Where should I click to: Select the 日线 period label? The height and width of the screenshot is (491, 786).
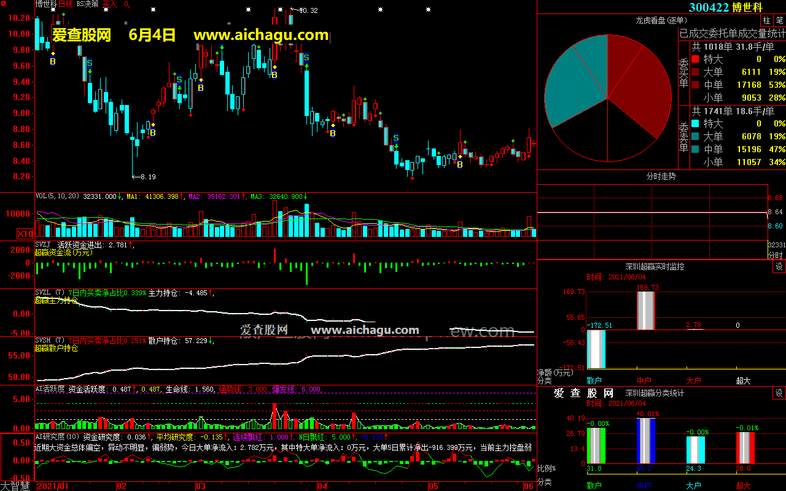click(x=66, y=4)
